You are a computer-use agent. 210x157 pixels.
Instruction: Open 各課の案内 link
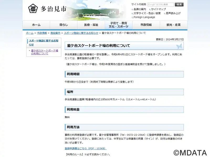[x=140, y=9]
